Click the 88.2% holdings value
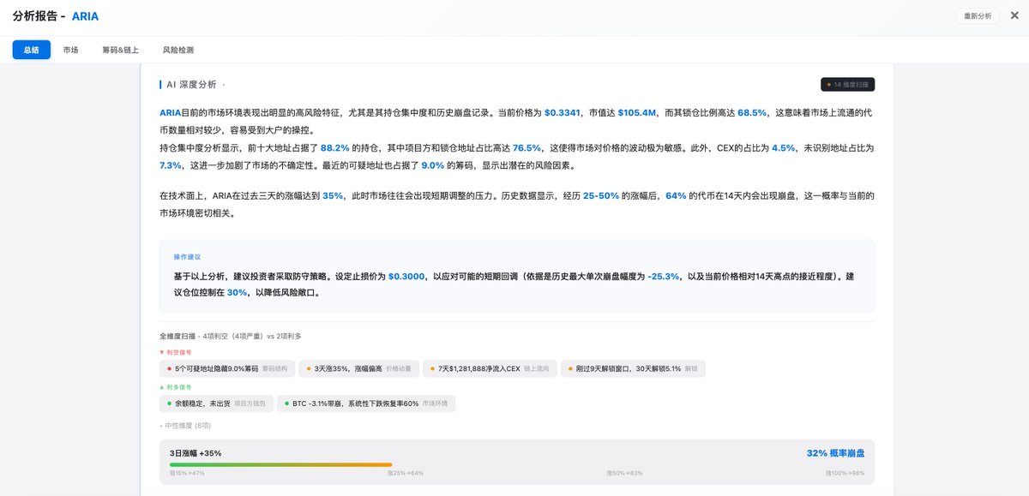The height and width of the screenshot is (496, 1029). pyautogui.click(x=335, y=148)
